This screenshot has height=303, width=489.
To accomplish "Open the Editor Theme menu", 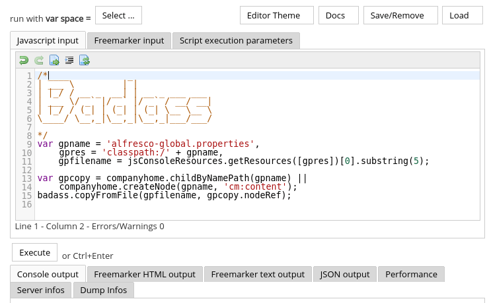I will point(277,15).
